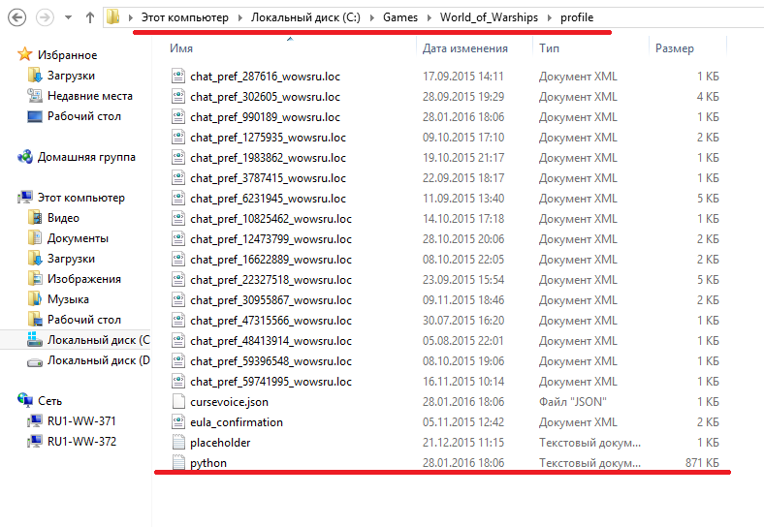
Task: Select Избранное star icon in sidebar
Action: click(x=24, y=54)
